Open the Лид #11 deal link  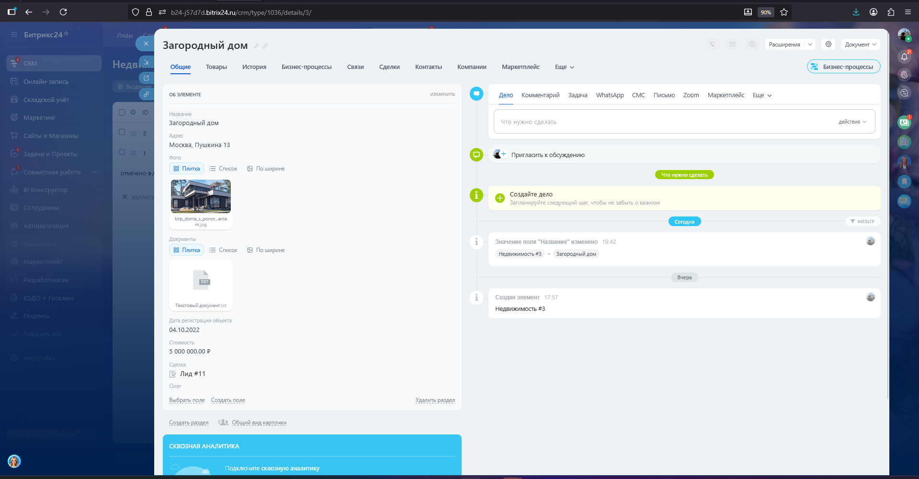[x=193, y=374]
